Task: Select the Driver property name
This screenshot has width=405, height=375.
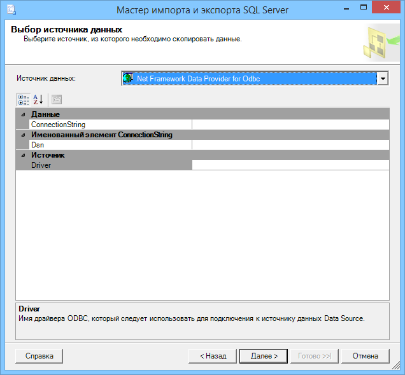Action: coord(41,165)
